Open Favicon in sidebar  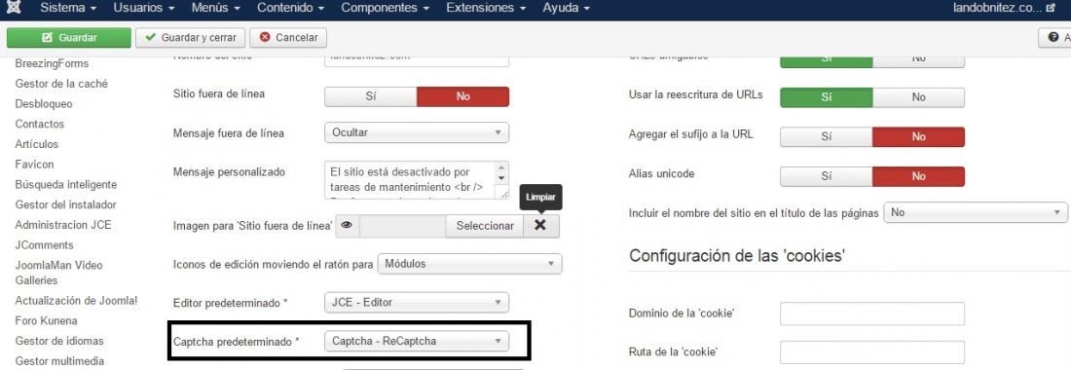point(34,165)
